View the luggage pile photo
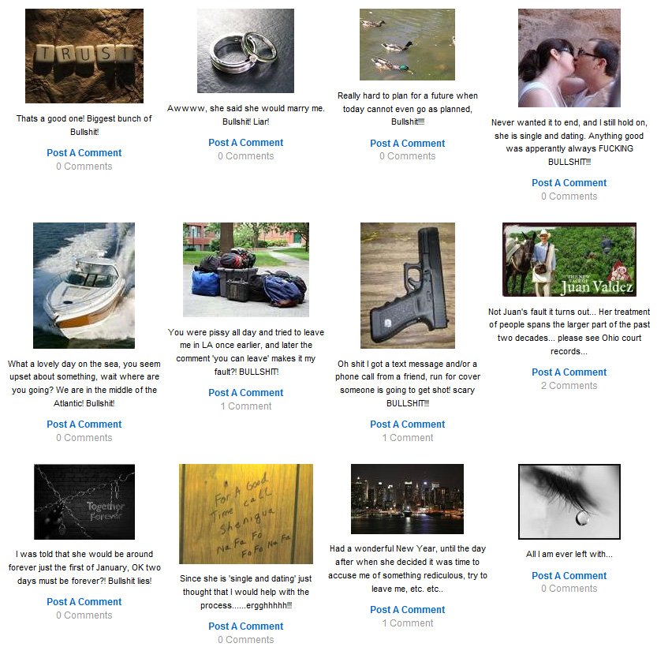This screenshot has width=657, height=647. (x=246, y=269)
